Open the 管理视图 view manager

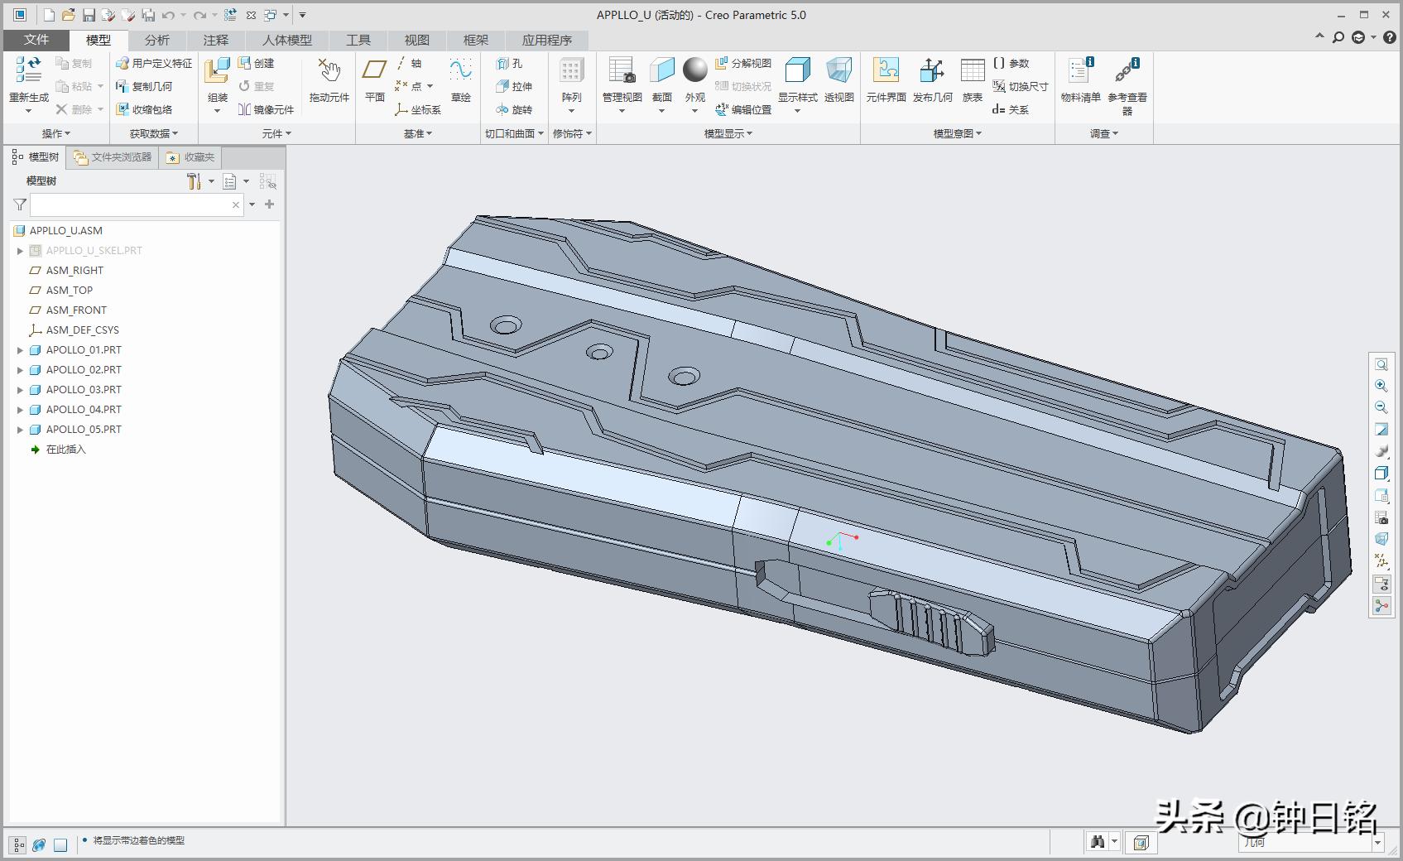point(622,71)
